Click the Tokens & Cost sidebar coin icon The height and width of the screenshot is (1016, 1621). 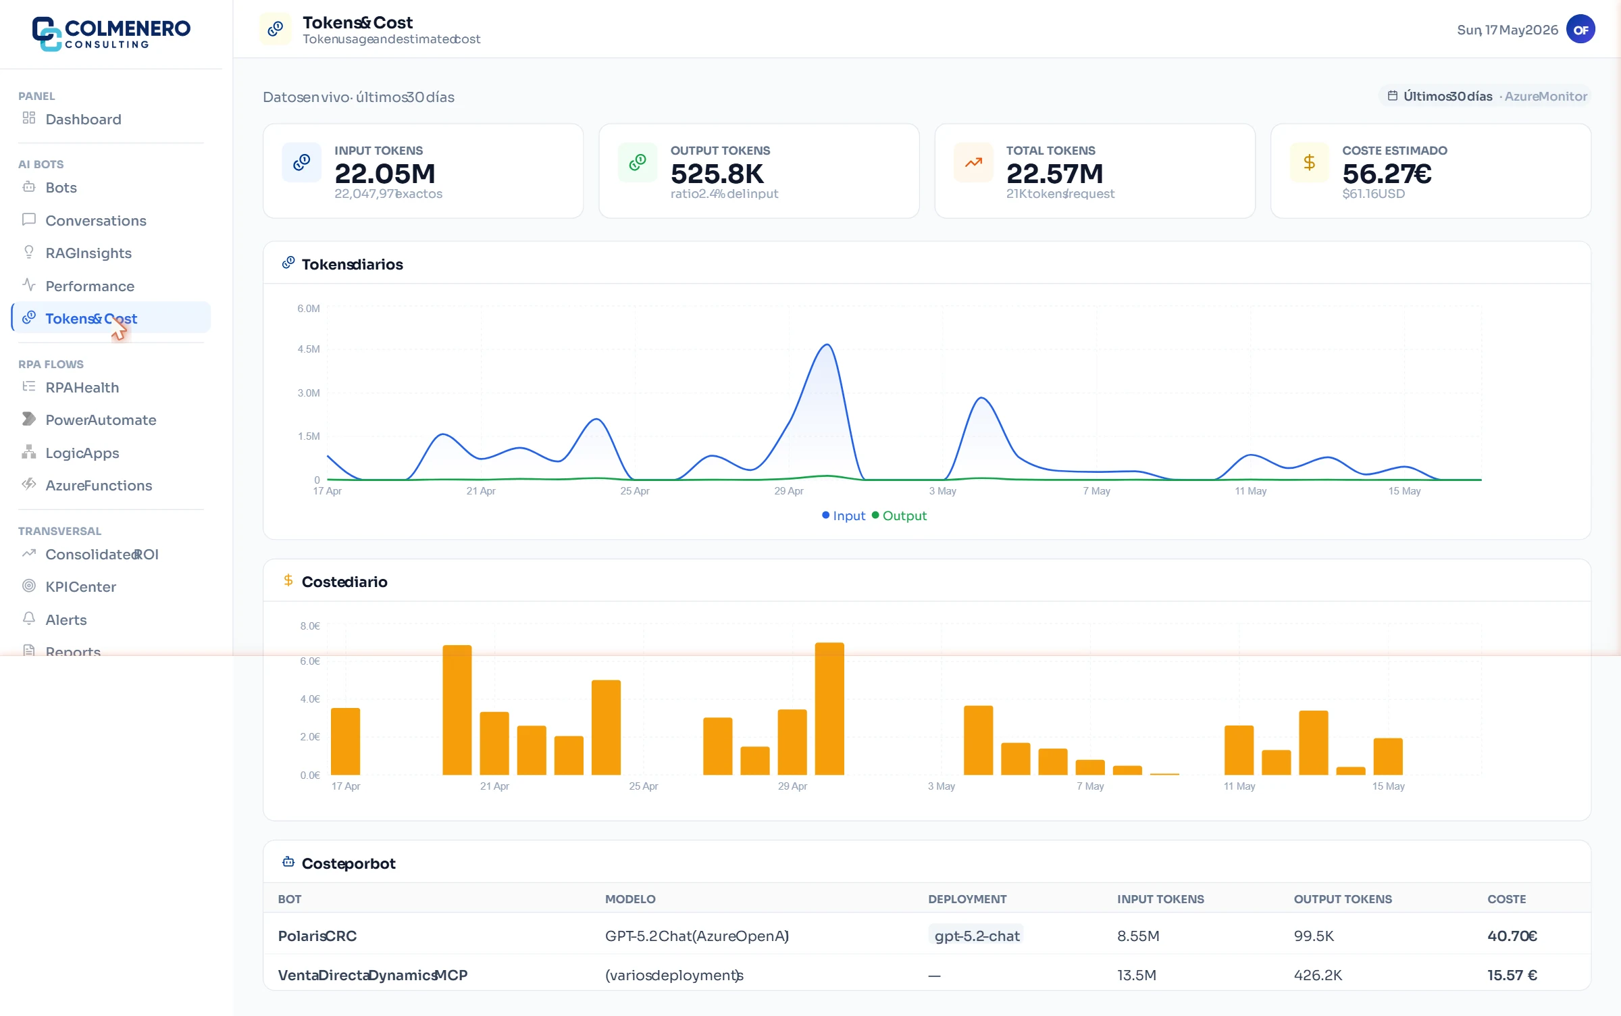point(28,317)
